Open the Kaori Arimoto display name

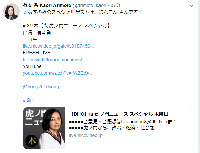click(x=47, y=5)
